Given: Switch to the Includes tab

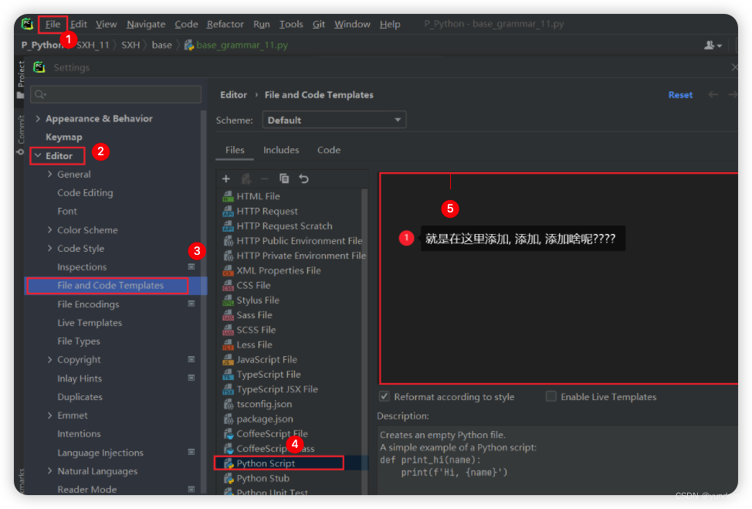Looking at the screenshot, I should coord(281,150).
